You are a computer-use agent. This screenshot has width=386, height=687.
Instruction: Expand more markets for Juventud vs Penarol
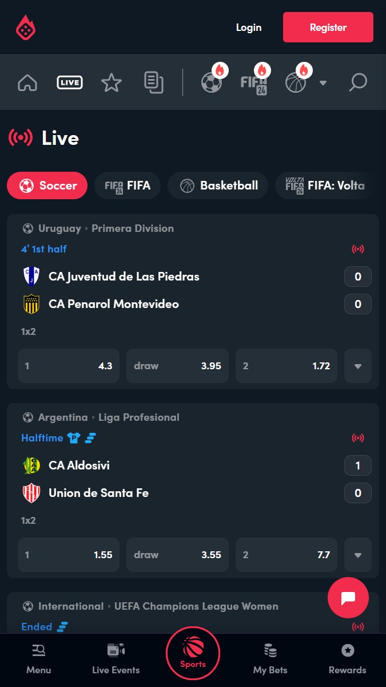coord(358,366)
